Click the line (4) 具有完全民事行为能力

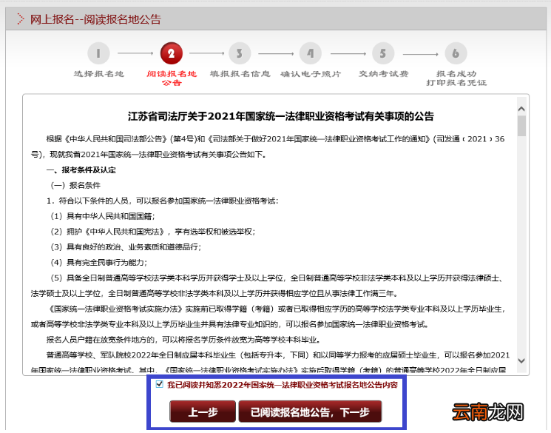[x=98, y=263]
